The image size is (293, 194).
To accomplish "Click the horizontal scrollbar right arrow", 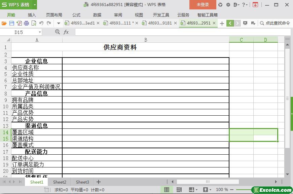I will pyautogui.click(x=276, y=182).
